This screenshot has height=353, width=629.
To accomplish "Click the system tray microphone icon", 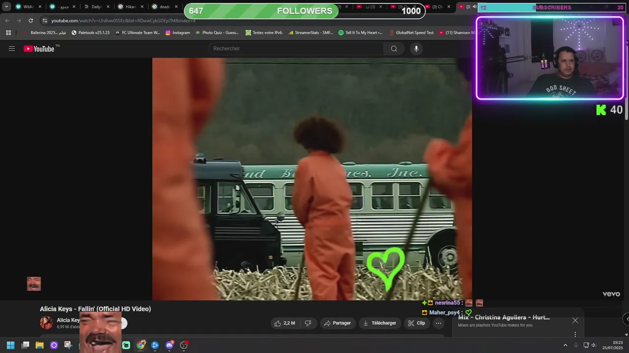I will [576, 345].
